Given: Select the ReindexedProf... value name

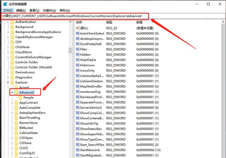Looking at the screenshot, I should (92, 97).
